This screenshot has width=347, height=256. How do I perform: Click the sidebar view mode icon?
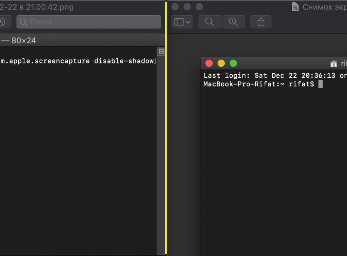click(x=179, y=22)
